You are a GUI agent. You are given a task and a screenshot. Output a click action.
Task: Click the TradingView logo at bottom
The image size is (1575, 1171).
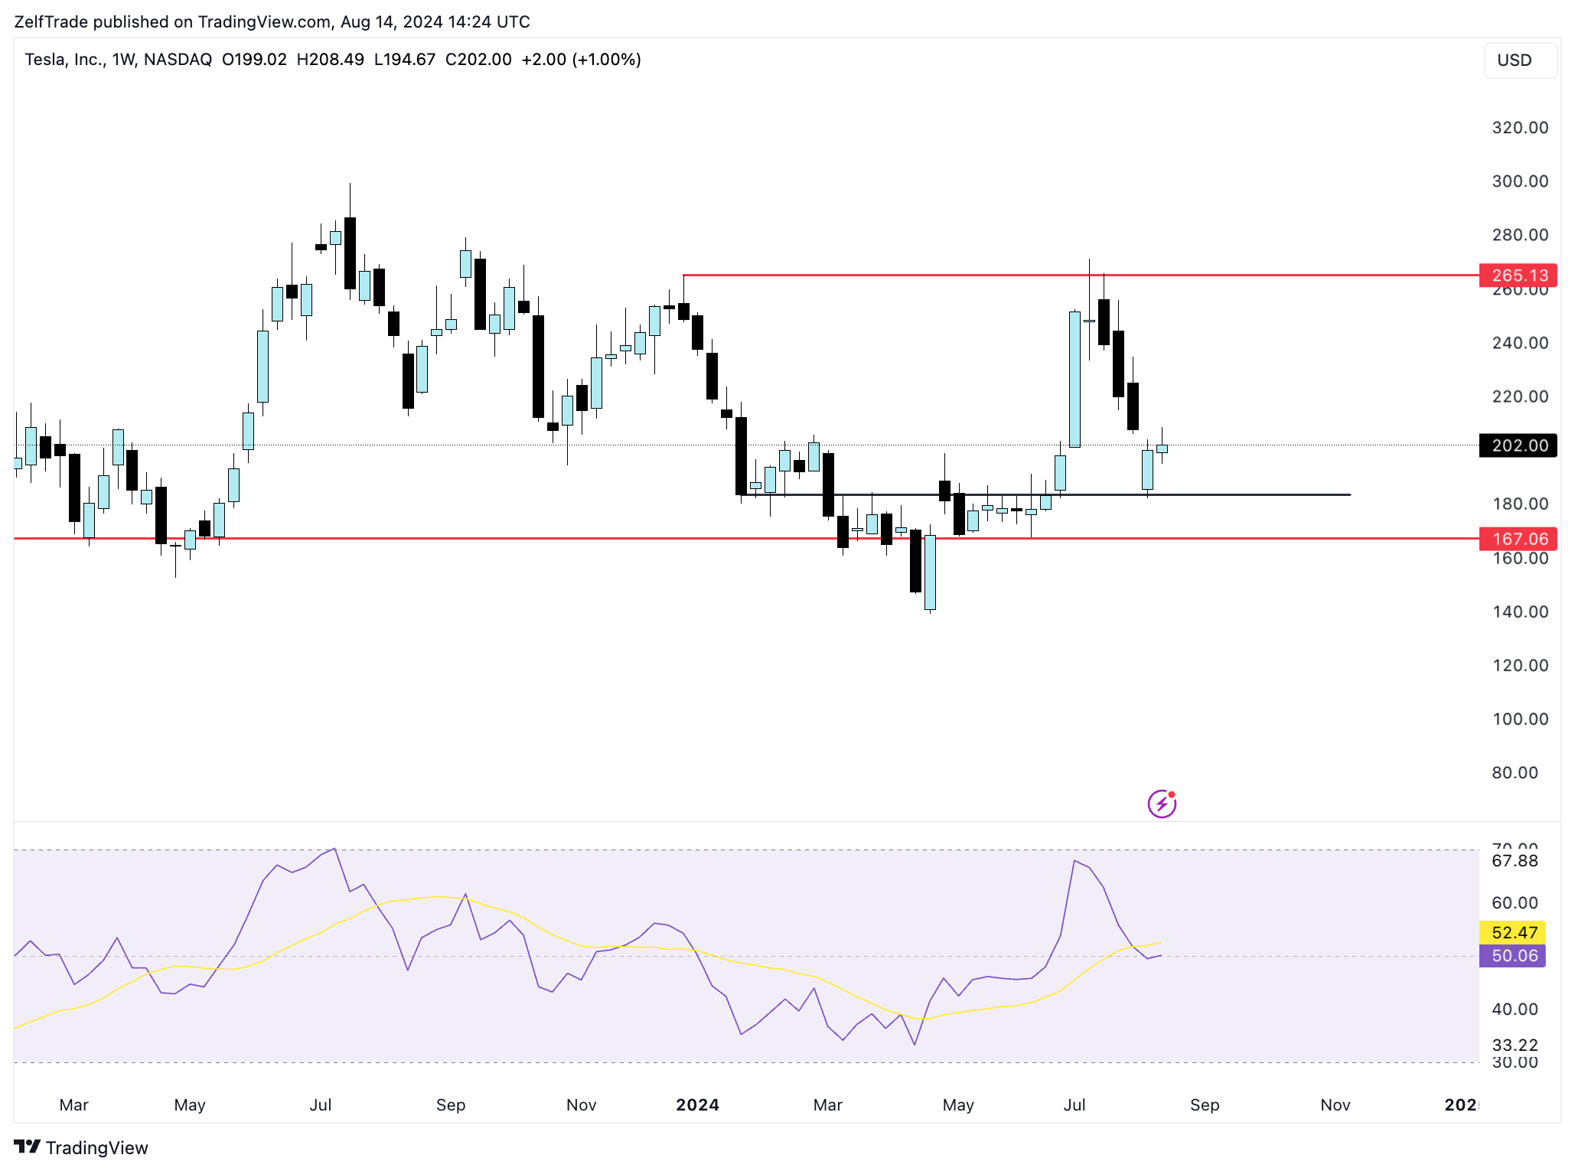pos(81,1147)
